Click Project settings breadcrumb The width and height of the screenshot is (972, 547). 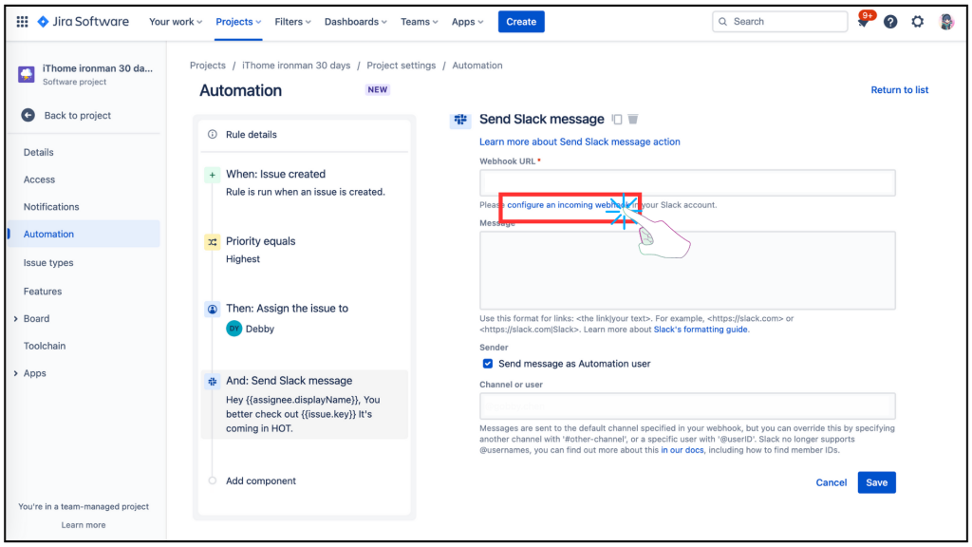click(x=402, y=66)
